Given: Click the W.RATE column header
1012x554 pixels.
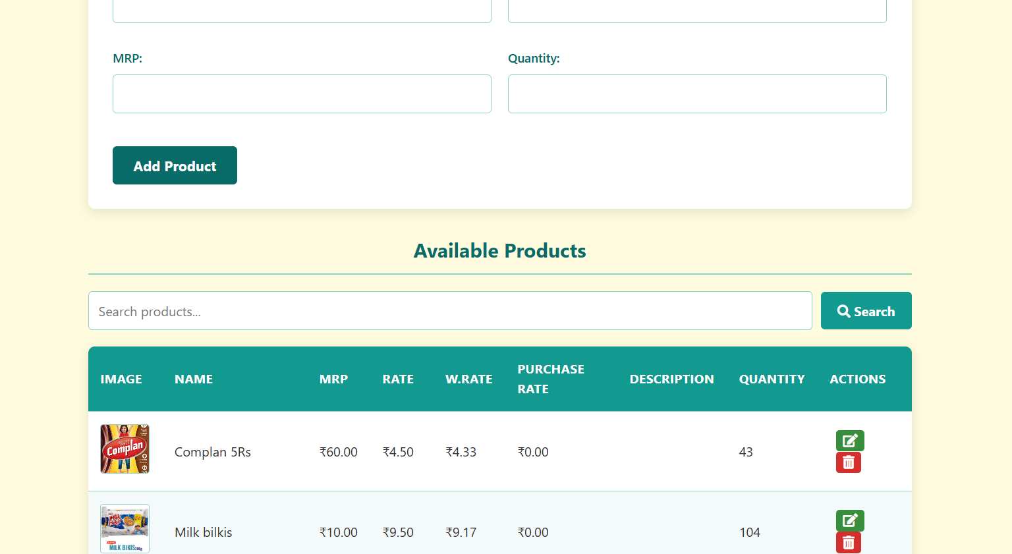Looking at the screenshot, I should (x=468, y=379).
